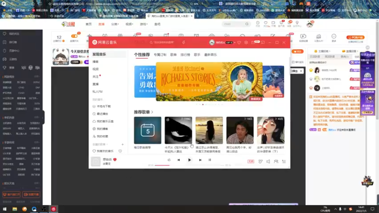Open the 更多 ellipsis icon in Douyu toolbar
The image size is (379, 213).
click(x=334, y=37)
